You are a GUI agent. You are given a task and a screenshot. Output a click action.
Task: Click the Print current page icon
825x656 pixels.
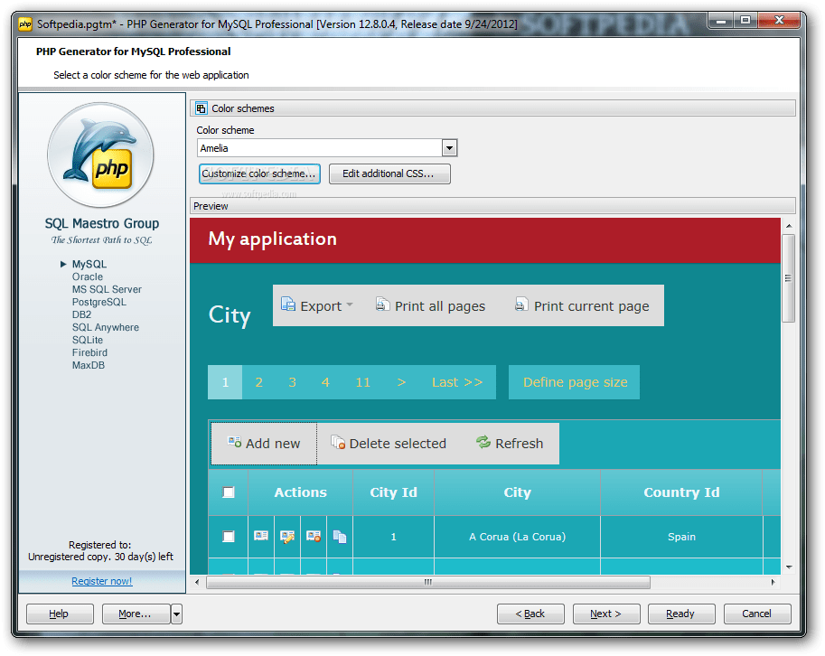click(x=521, y=305)
